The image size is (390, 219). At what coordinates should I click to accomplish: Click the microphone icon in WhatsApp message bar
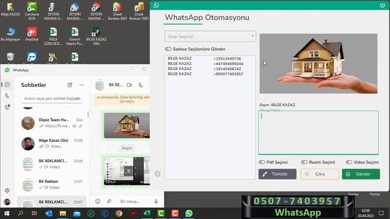tap(156, 201)
